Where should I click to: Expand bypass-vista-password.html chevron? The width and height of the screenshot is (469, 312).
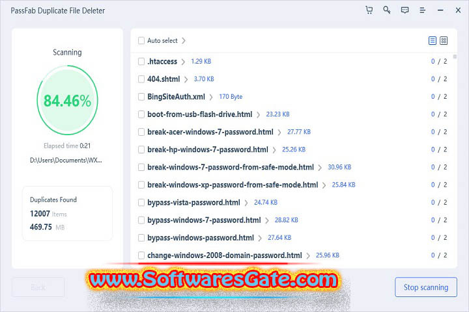click(x=246, y=202)
